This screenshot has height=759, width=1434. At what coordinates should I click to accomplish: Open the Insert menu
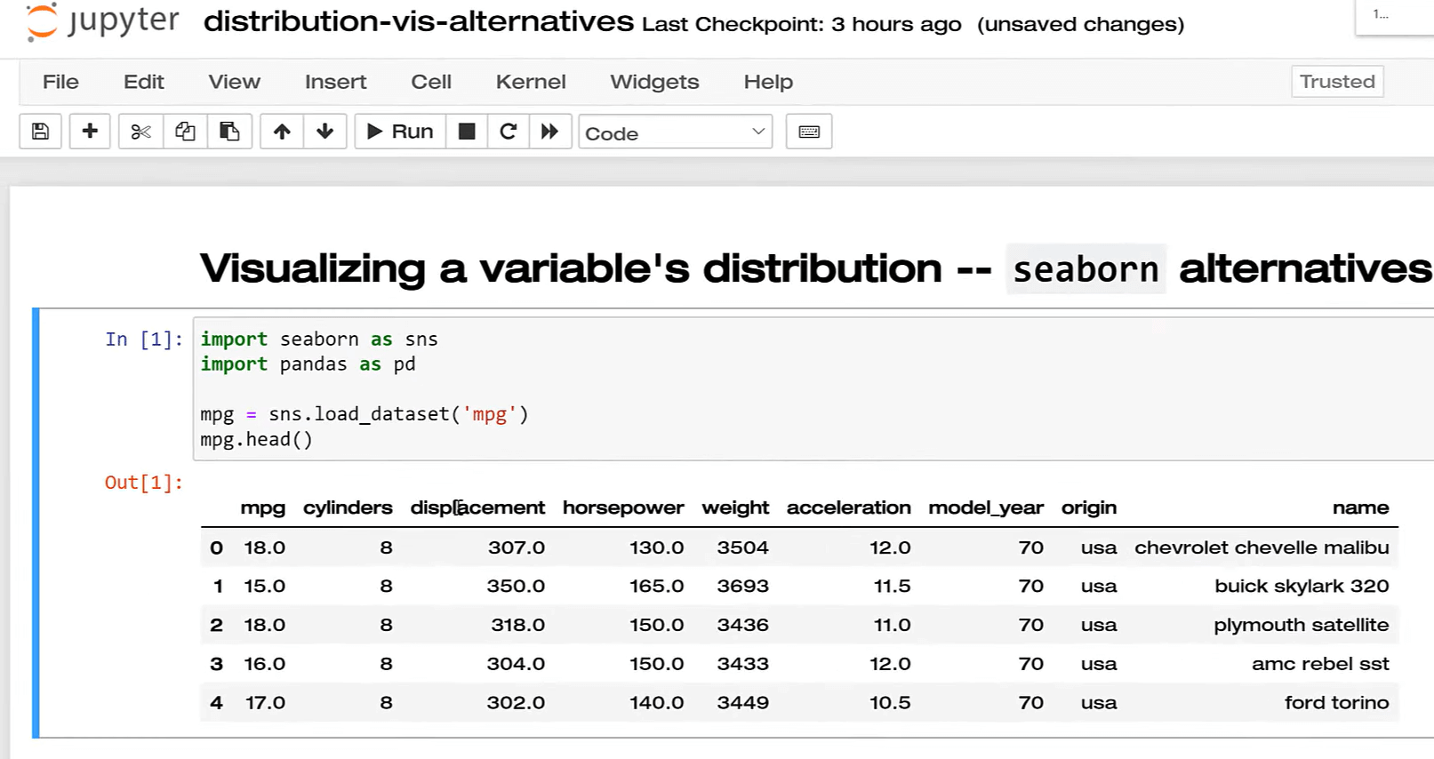(x=335, y=82)
